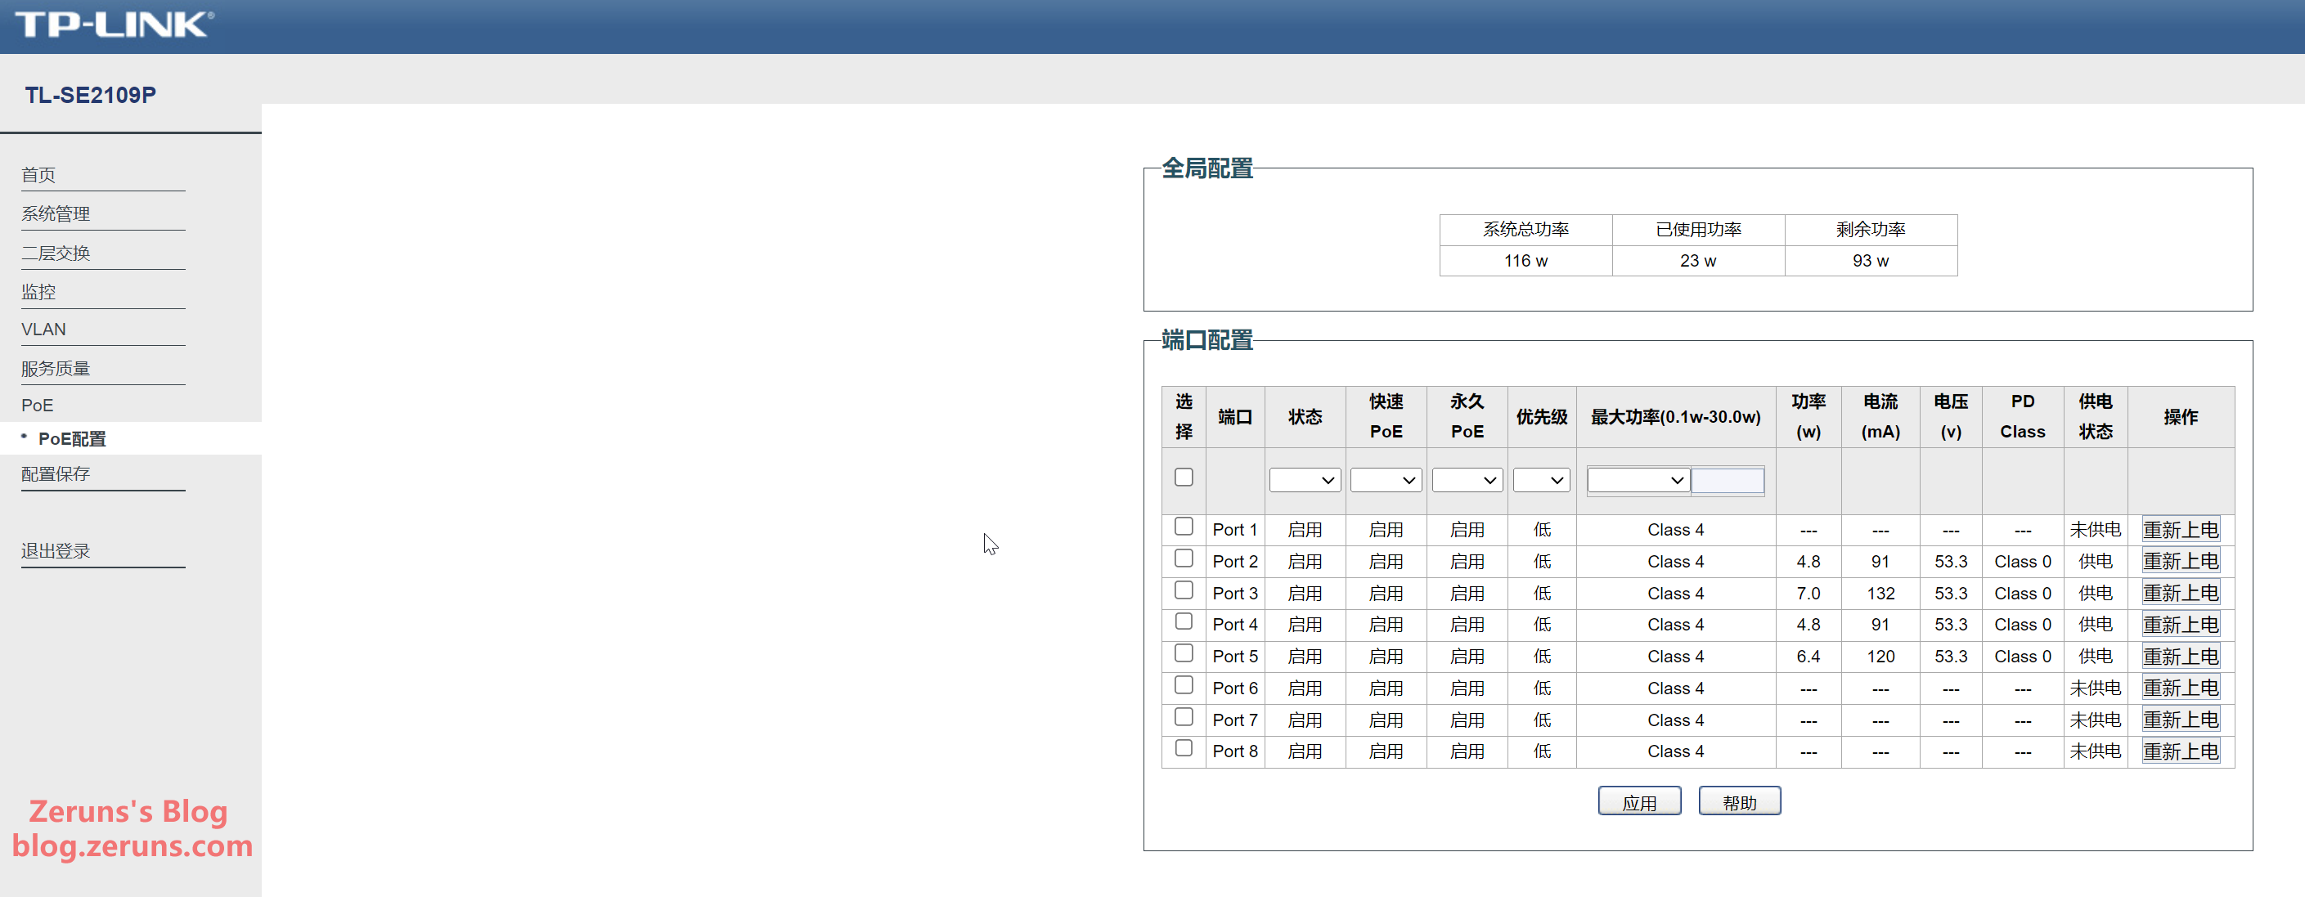Click the PD Class column header
Image resolution: width=2305 pixels, height=897 pixels.
click(2022, 417)
